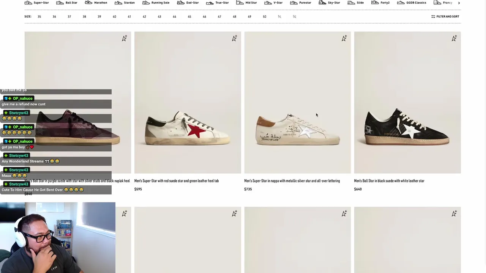
Task: Filter by size 44
Action: click(174, 17)
